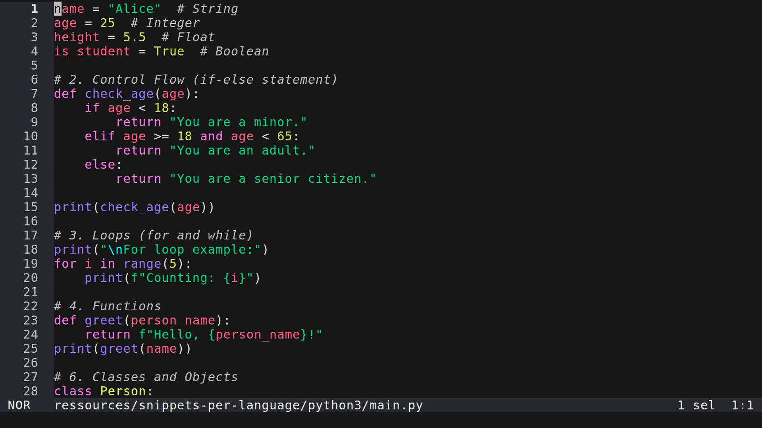Click print(check_age(age)) on line 15

(x=133, y=206)
